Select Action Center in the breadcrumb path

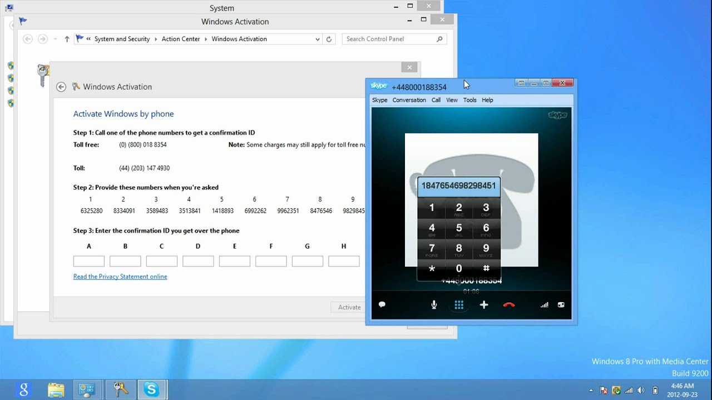181,39
